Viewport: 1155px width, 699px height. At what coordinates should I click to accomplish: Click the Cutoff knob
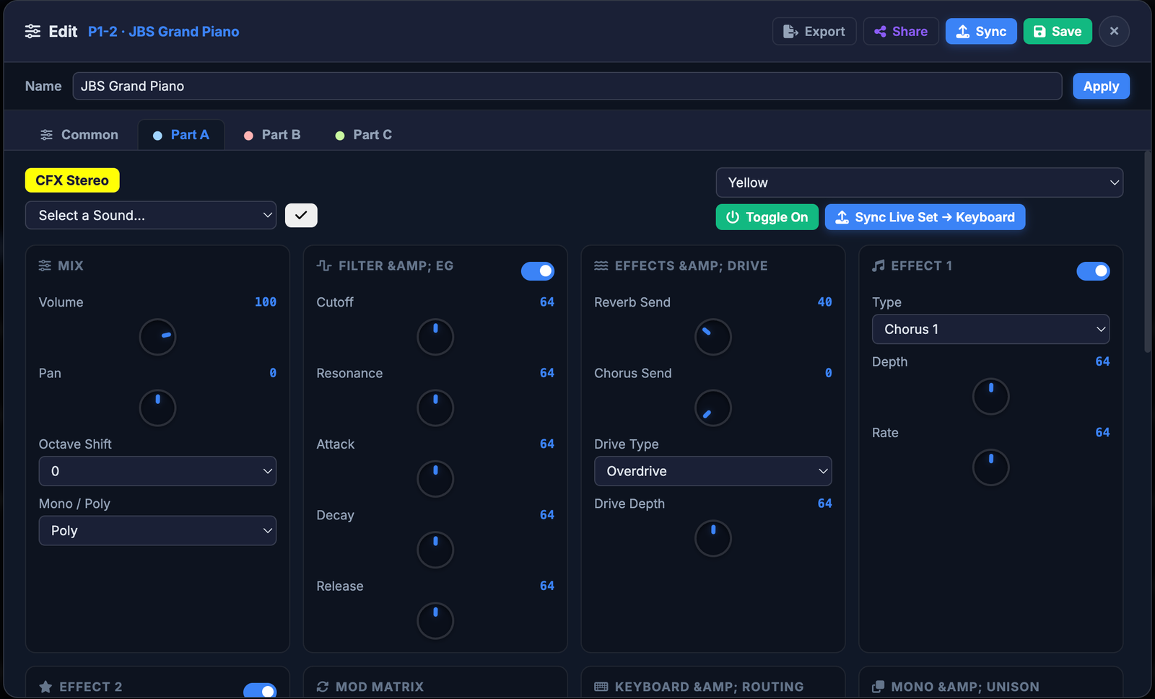(x=435, y=337)
